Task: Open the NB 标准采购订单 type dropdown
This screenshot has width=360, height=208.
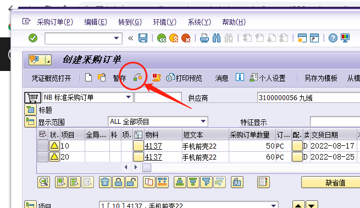Action: 129,97
